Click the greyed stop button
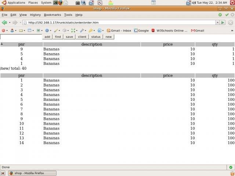The height and width of the screenshot is (176, 235). [231, 23]
